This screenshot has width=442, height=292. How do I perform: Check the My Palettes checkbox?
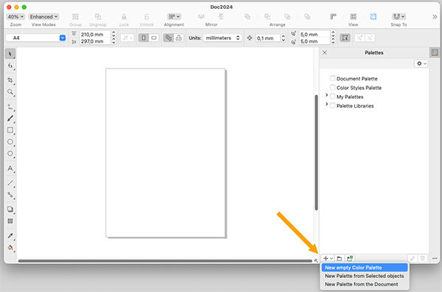click(333, 97)
